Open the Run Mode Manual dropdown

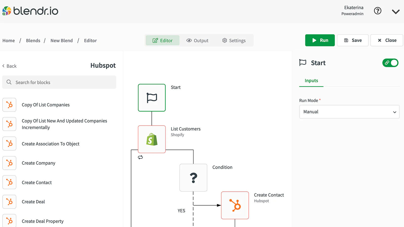[x=349, y=112]
